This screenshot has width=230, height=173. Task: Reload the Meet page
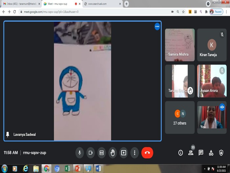pos(14,12)
